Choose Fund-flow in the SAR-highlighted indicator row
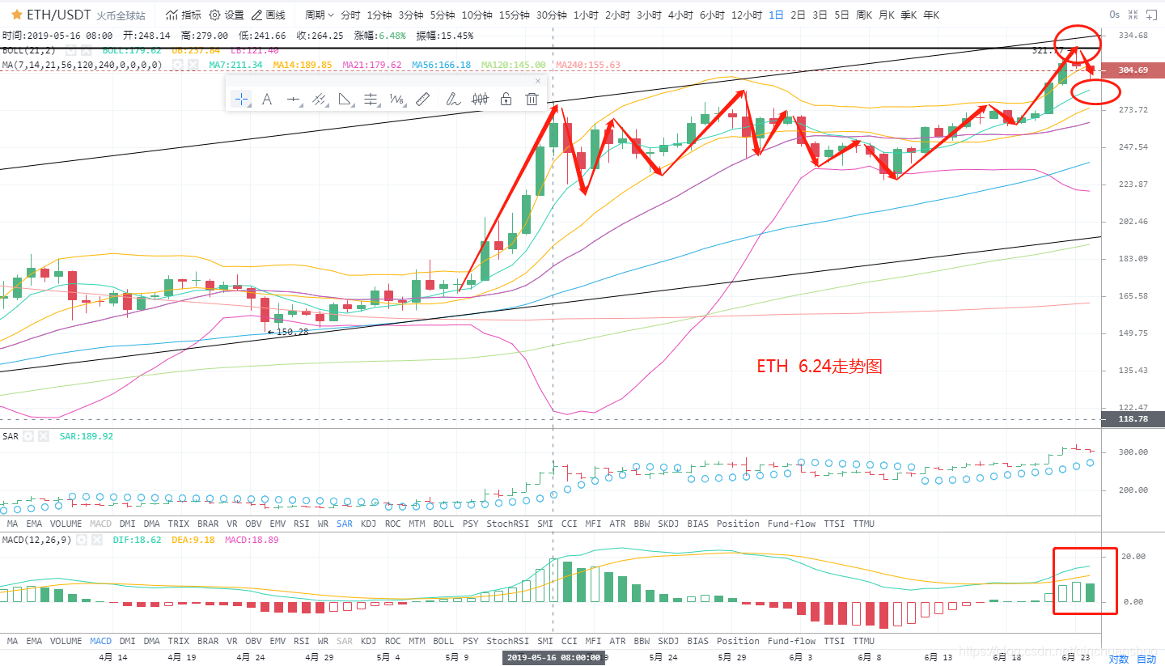Image resolution: width=1165 pixels, height=666 pixels. (791, 524)
